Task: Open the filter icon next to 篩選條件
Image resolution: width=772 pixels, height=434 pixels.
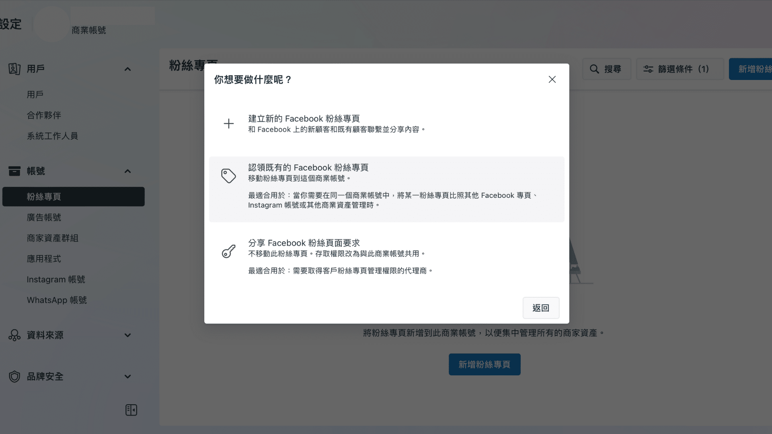Action: (648, 69)
